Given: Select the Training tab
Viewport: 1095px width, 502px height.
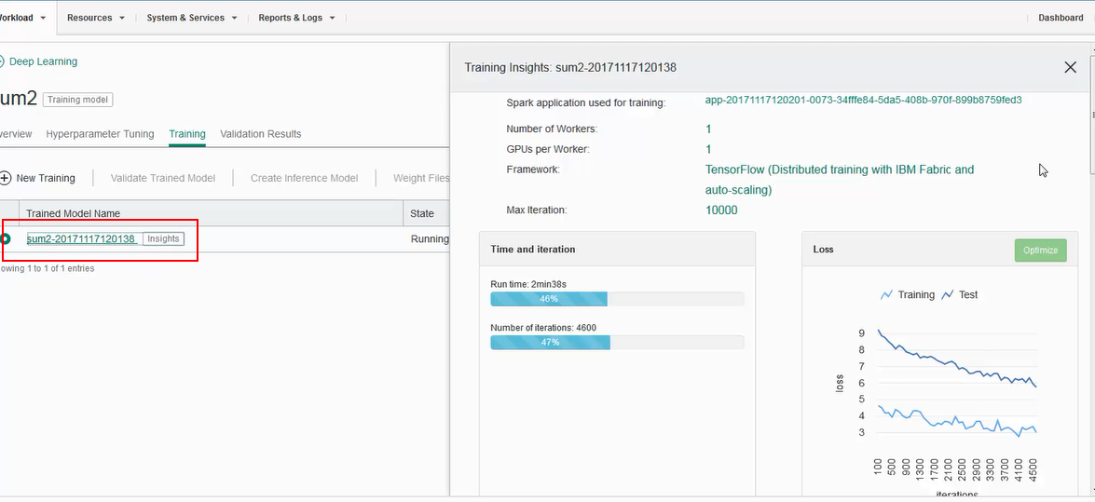Looking at the screenshot, I should pyautogui.click(x=187, y=134).
